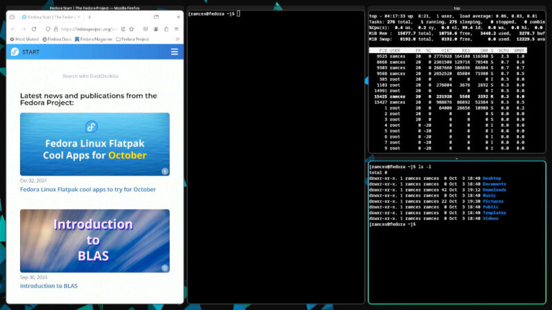Click Public directory in ls output
The image size is (552, 310).
pos(491,207)
